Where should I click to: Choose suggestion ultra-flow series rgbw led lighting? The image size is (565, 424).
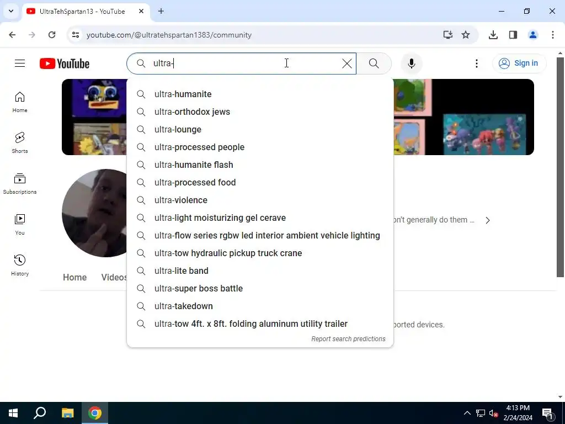(x=260, y=235)
